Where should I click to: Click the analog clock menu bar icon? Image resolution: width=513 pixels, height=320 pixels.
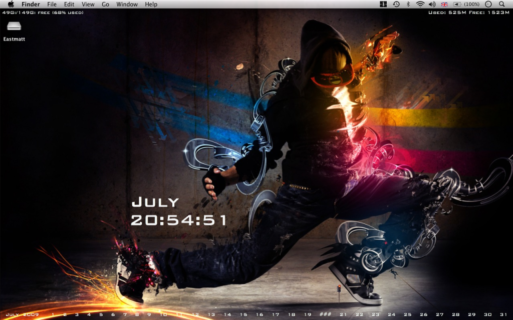click(488, 4)
